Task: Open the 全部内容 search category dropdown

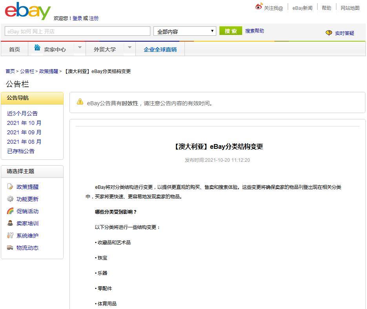Action: [184, 31]
